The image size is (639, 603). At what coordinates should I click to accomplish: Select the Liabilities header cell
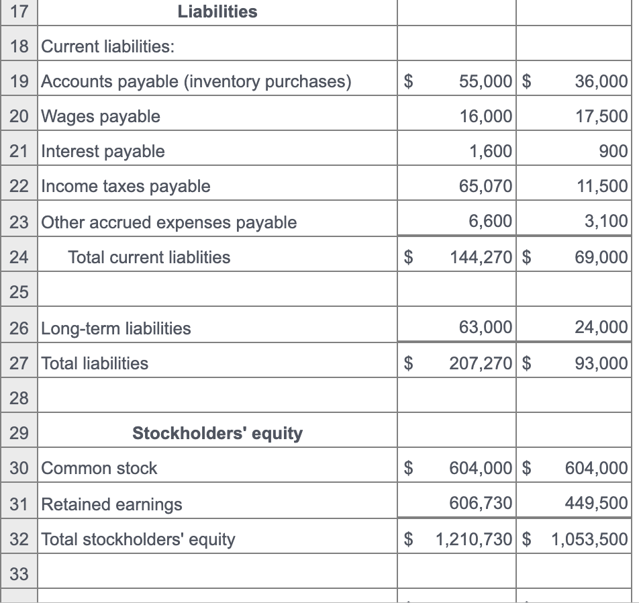tap(216, 11)
